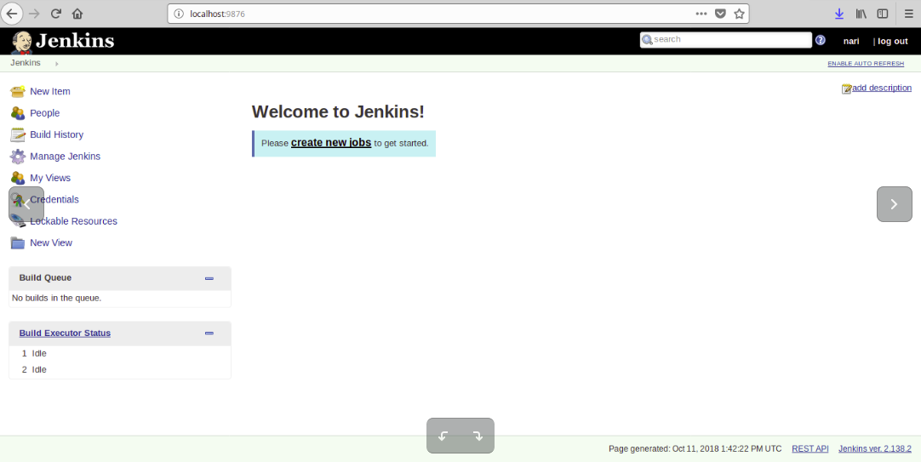Click the New Item package icon
Screen dimensions: 921x462
click(x=17, y=92)
